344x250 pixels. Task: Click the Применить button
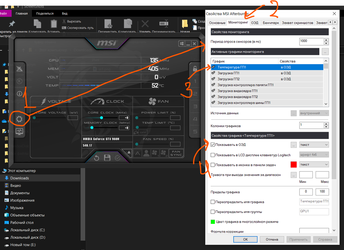(x=298, y=239)
